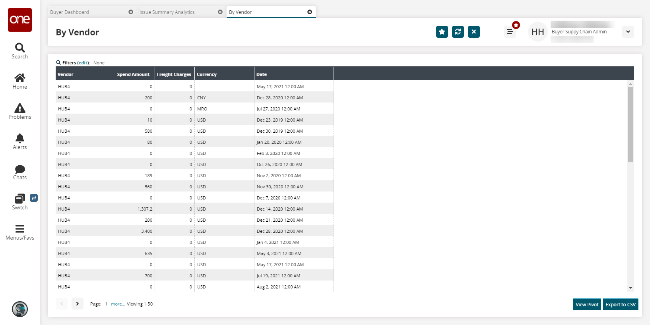Screen dimensions: 650x325
Task: Open the Menus/Favs hamburger icon
Action: click(20, 229)
